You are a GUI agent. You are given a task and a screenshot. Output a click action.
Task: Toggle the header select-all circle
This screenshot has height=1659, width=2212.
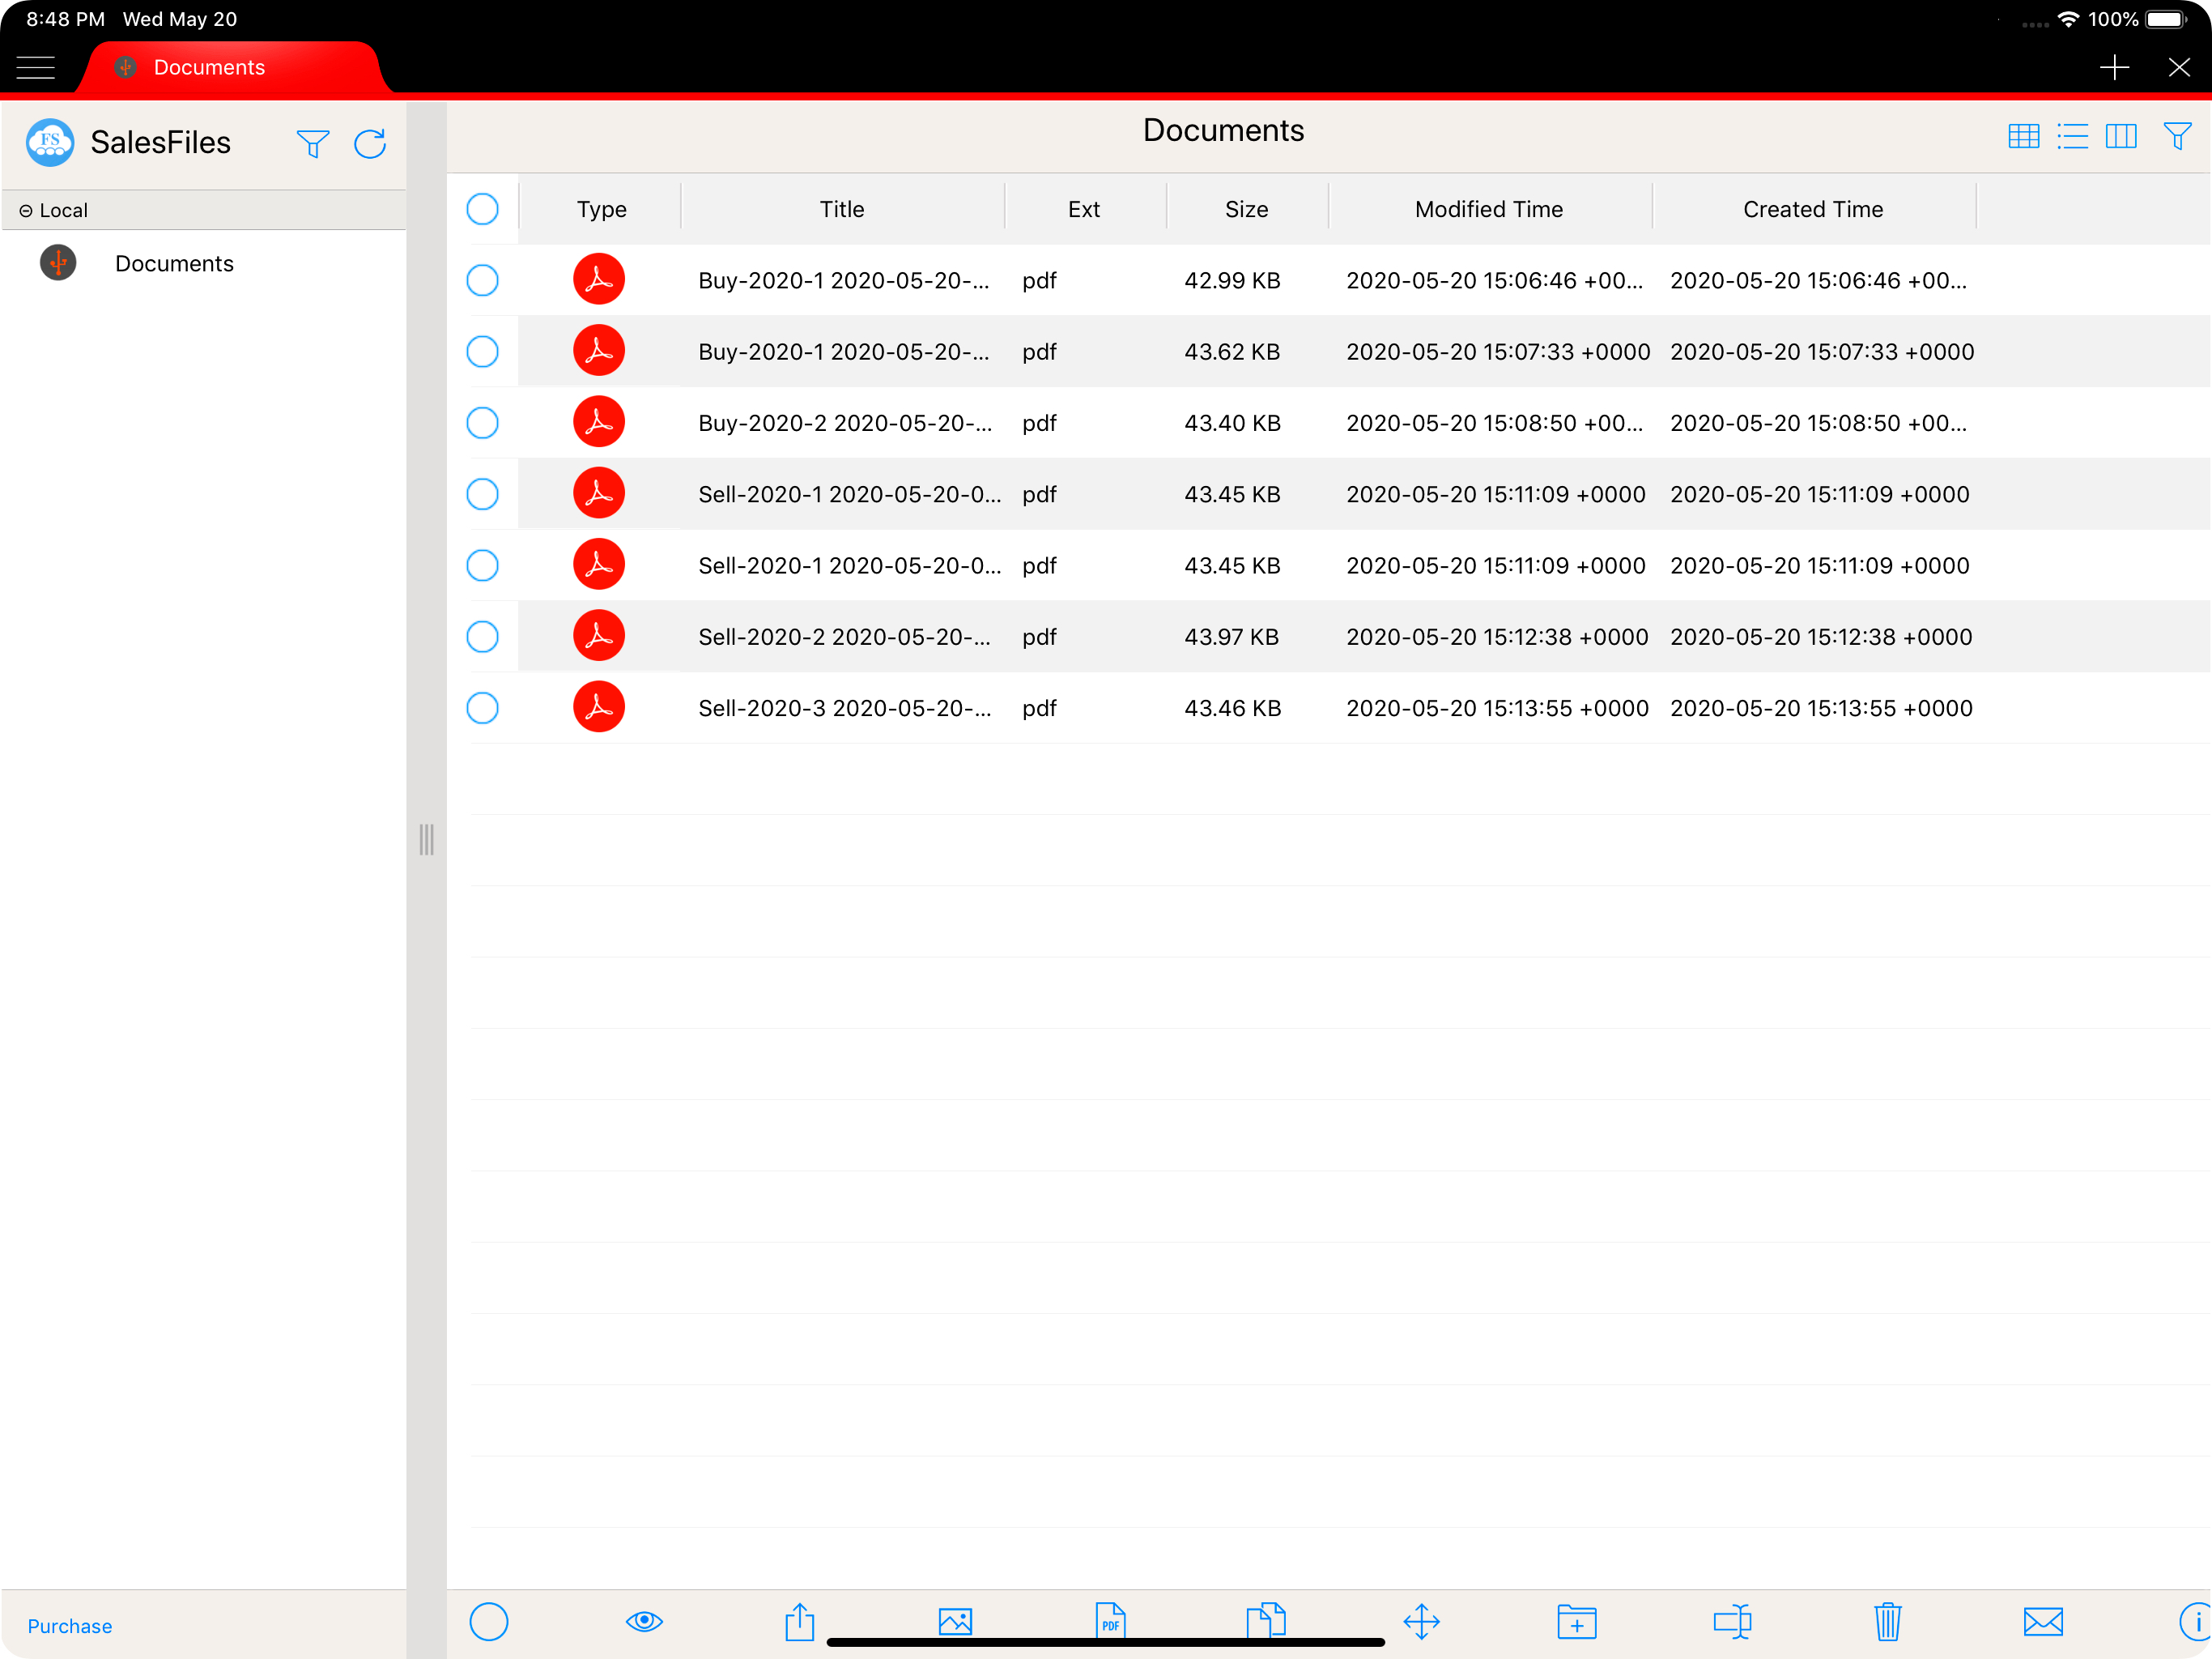(x=482, y=209)
